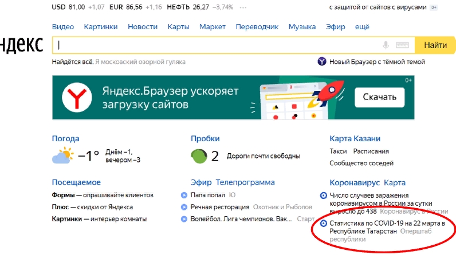Screen dimensions: 456x255
Task: Play the "Папа попал" broadcast icon
Action: click(184, 195)
